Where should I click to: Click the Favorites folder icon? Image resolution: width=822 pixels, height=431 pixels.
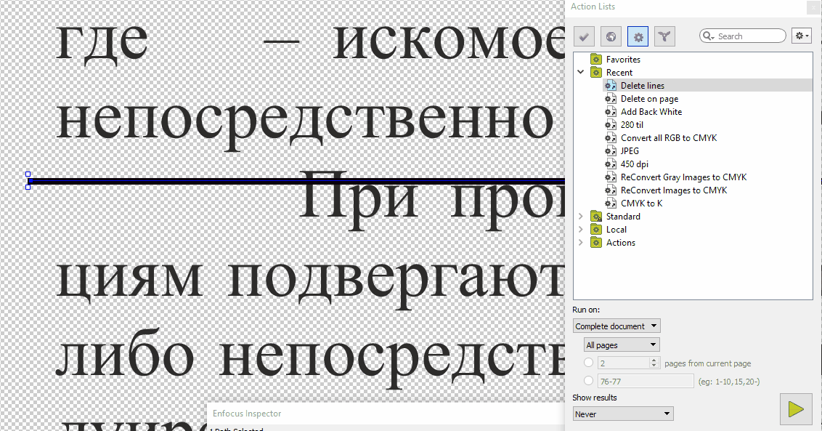596,60
